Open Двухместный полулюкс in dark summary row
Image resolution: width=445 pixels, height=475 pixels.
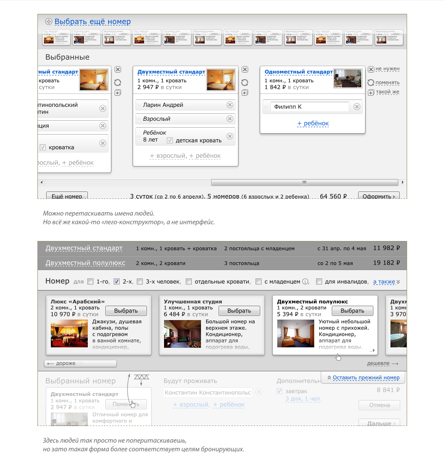pyautogui.click(x=85, y=263)
